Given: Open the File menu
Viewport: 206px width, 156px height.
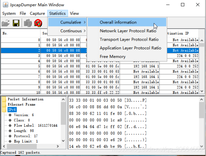Looking at the screenshot, I should tap(23, 13).
